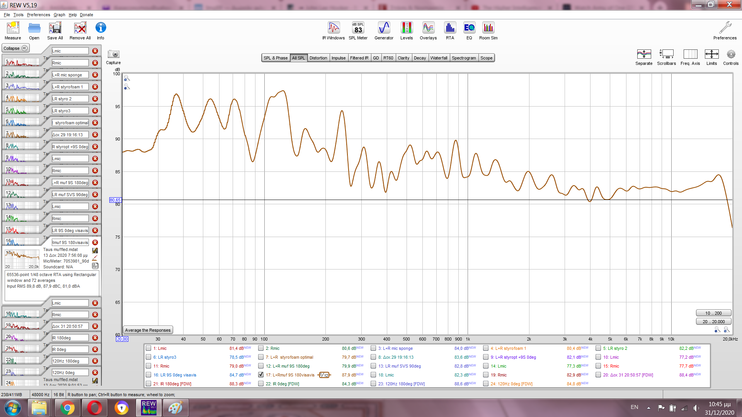742x417 pixels.
Task: Open Google Chrome from the taskbar
Action: [x=67, y=408]
